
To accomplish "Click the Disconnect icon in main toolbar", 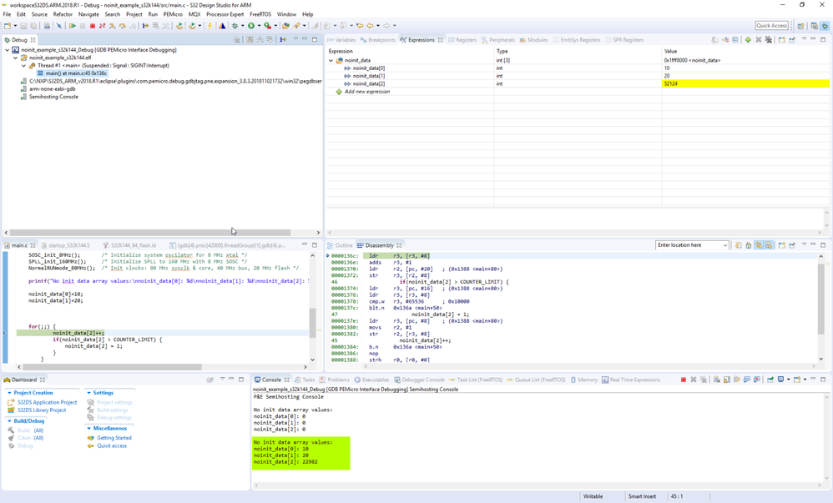I will pos(102,26).
